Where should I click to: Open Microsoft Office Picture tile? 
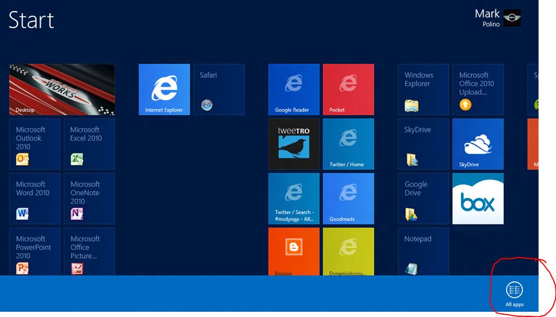tap(90, 251)
